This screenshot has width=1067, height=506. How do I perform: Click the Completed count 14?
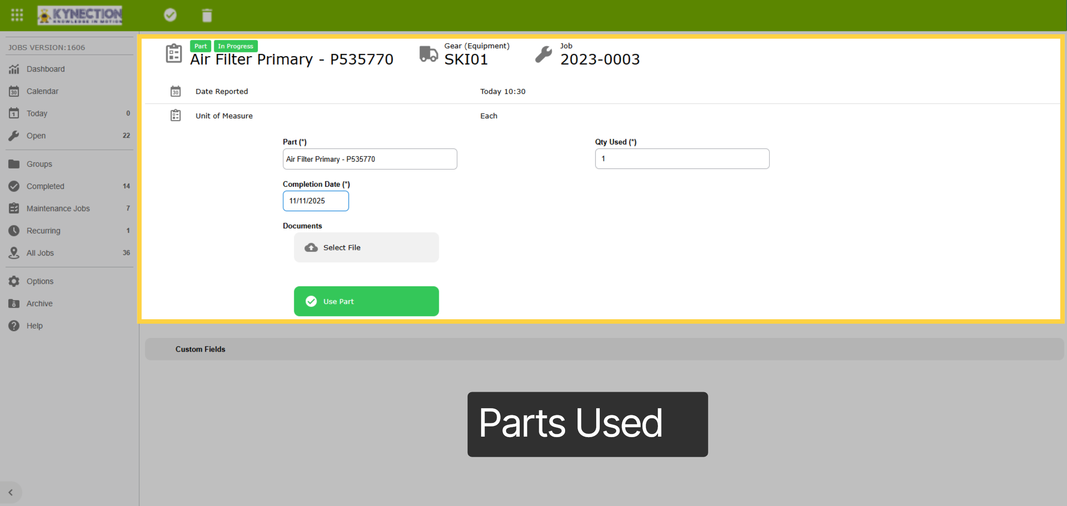[126, 186]
